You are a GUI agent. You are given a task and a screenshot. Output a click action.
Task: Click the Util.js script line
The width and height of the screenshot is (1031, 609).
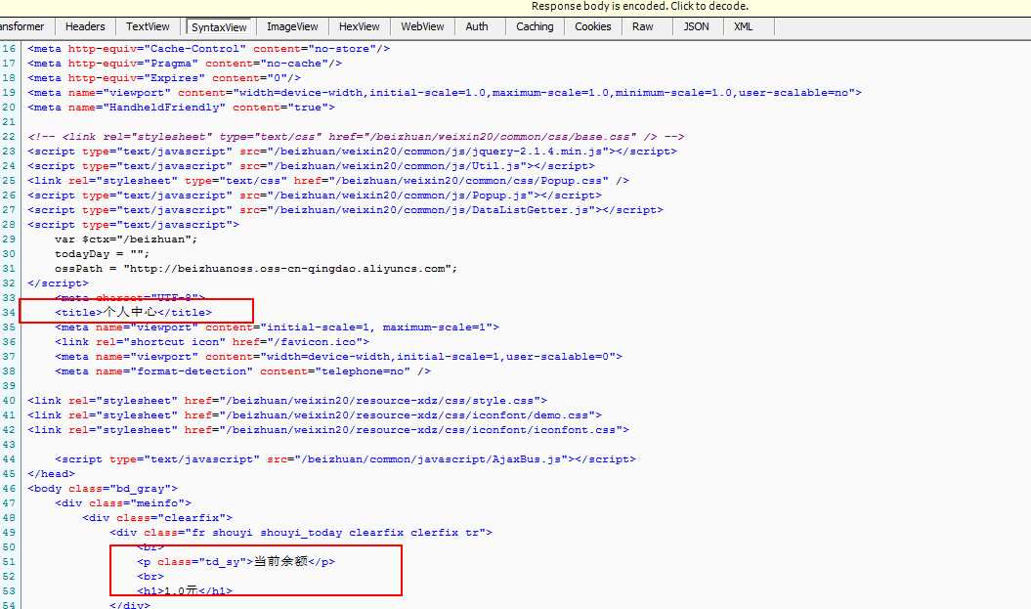pos(311,166)
